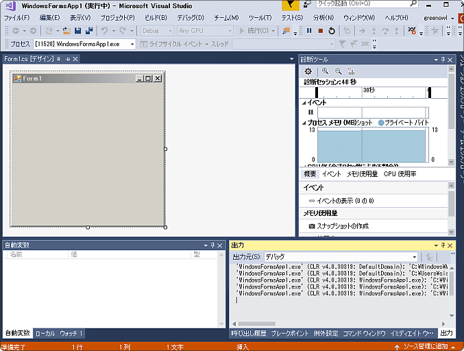Switch to the ウォッチ 1 tab
464x351 pixels.
(x=71, y=334)
